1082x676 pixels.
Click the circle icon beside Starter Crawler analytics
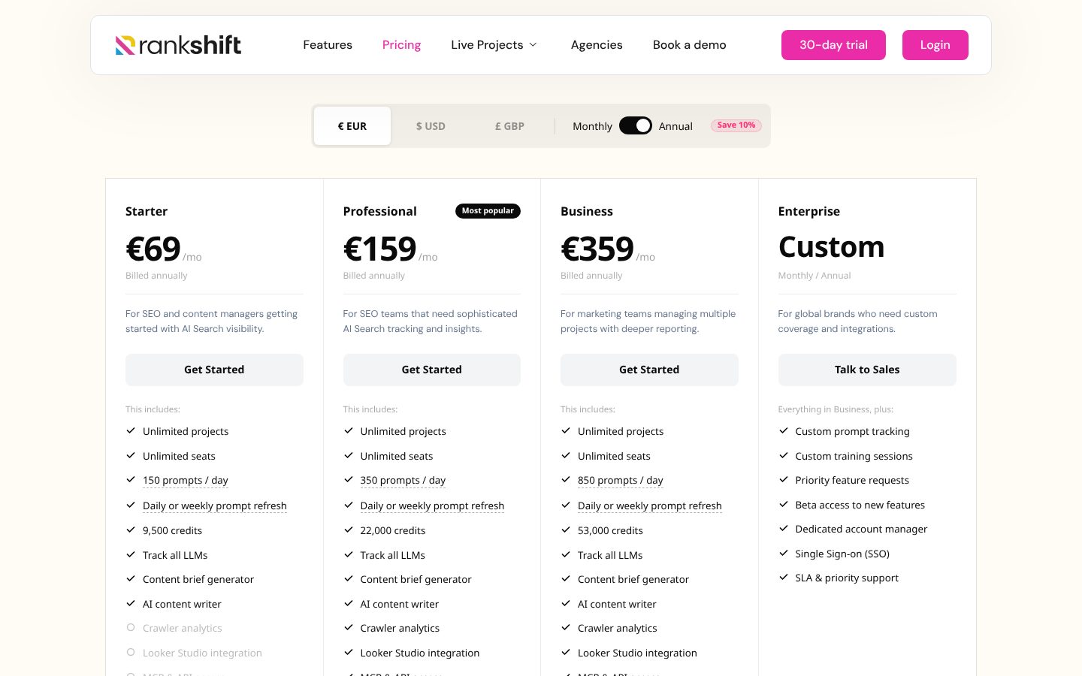tap(131, 627)
